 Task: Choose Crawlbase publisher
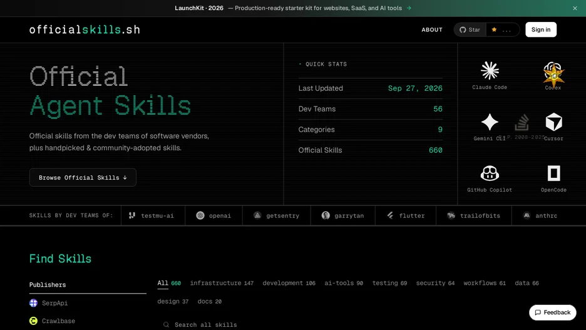[53, 321]
